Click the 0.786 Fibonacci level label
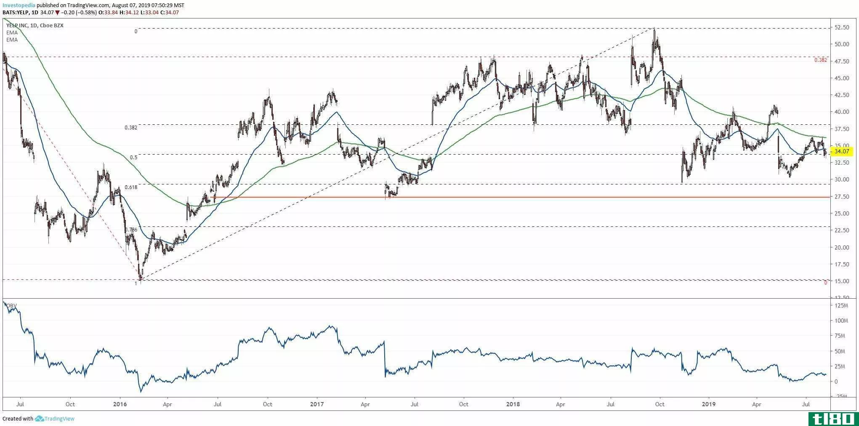Image resolution: width=859 pixels, height=426 pixels. (x=131, y=230)
